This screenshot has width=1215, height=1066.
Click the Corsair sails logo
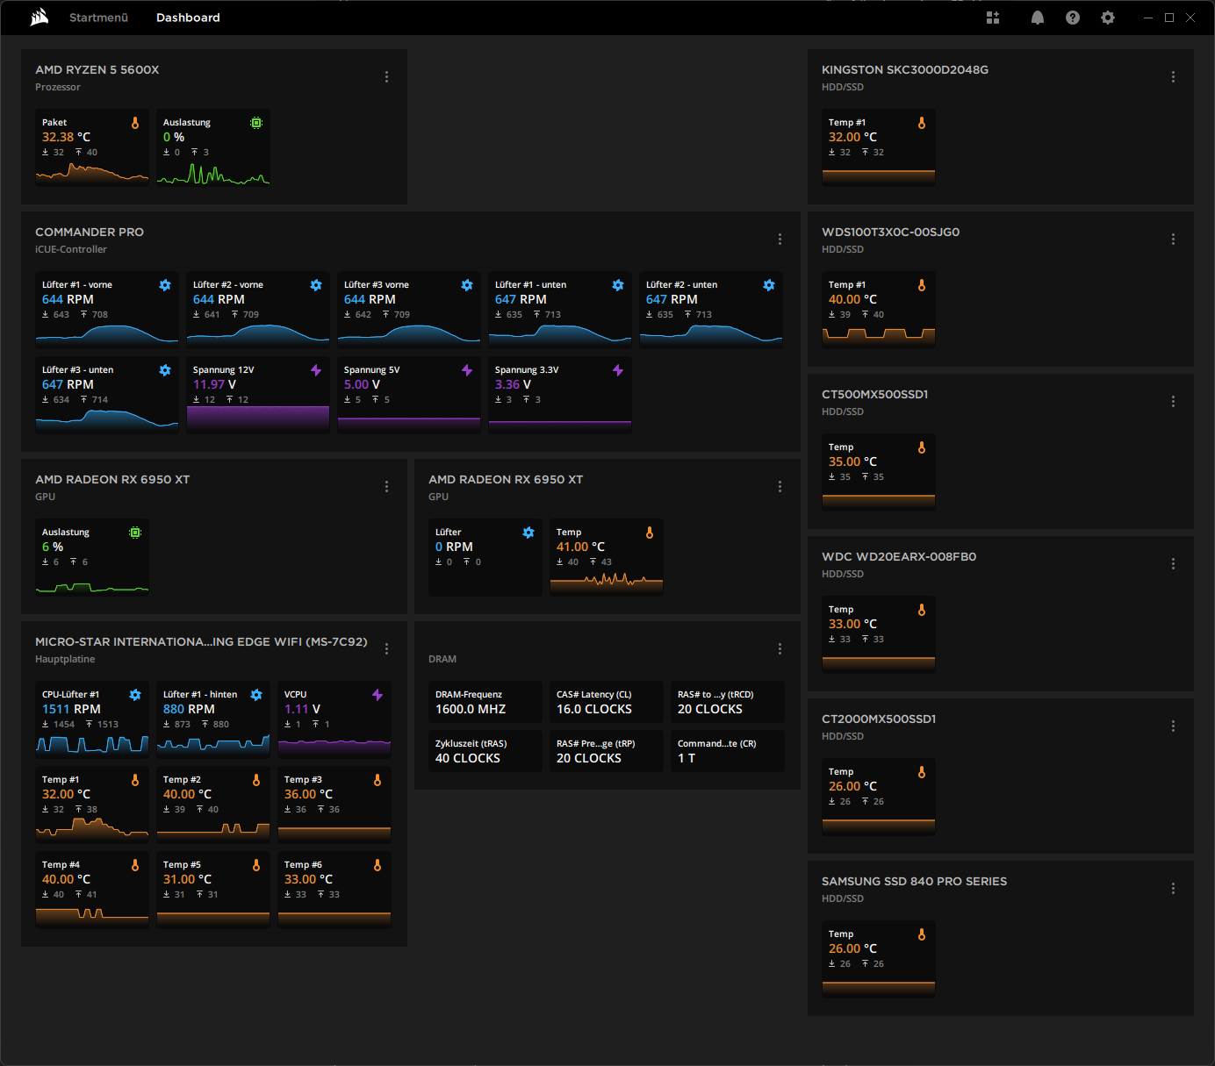(39, 18)
